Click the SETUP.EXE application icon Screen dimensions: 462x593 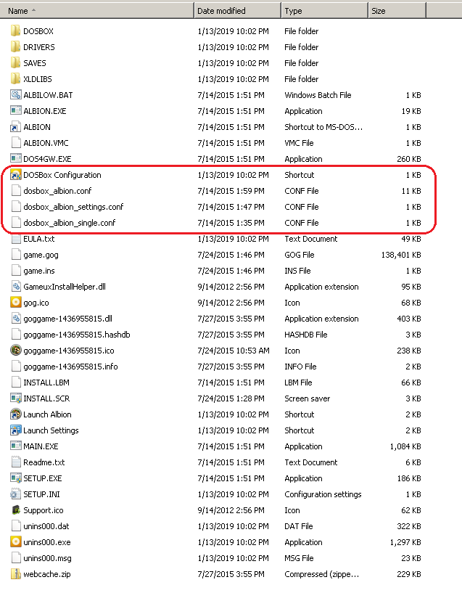[15, 478]
